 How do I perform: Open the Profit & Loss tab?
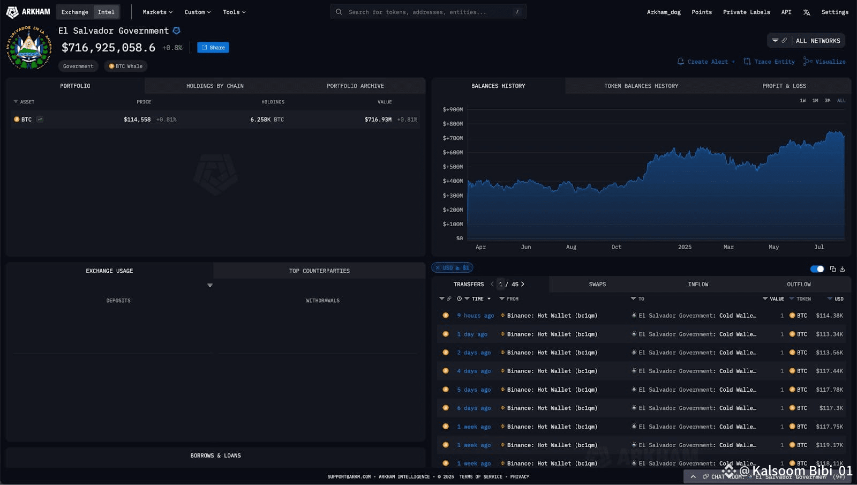coord(784,86)
